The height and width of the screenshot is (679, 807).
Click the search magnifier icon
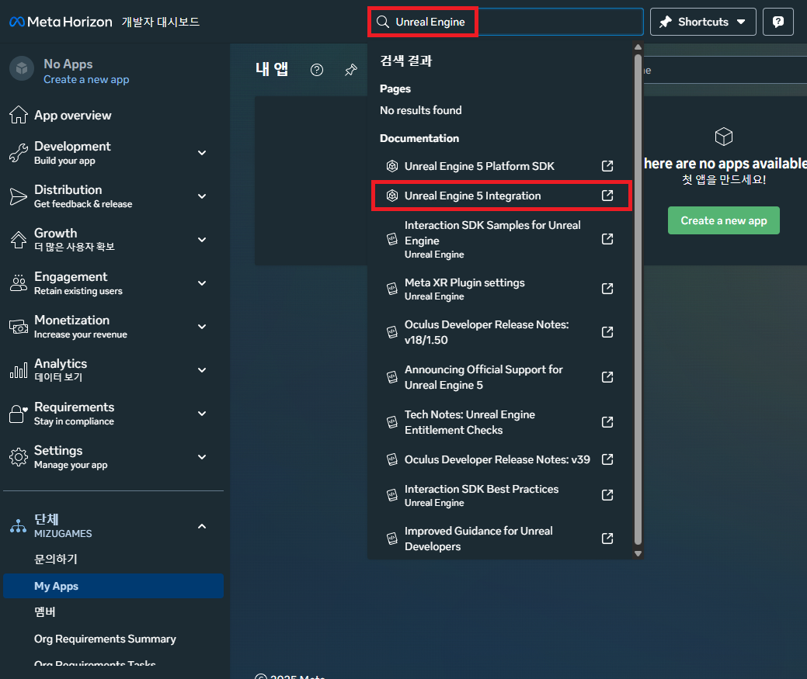point(382,22)
